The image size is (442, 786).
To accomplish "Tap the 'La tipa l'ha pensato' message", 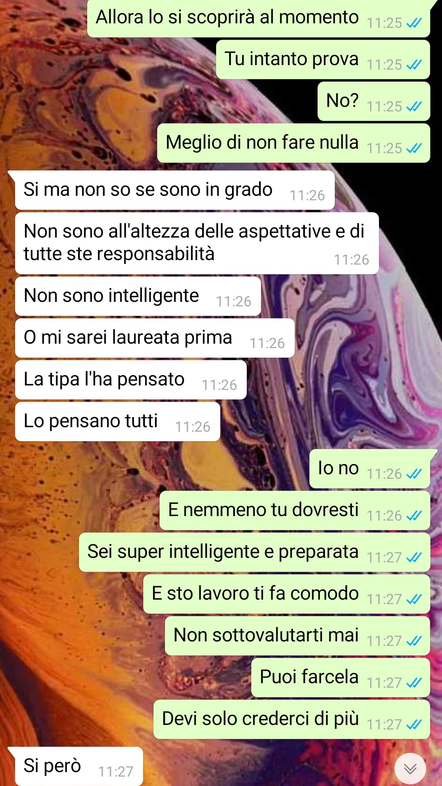I will pyautogui.click(x=131, y=380).
